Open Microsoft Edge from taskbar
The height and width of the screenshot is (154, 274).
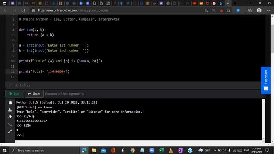click(x=84, y=150)
